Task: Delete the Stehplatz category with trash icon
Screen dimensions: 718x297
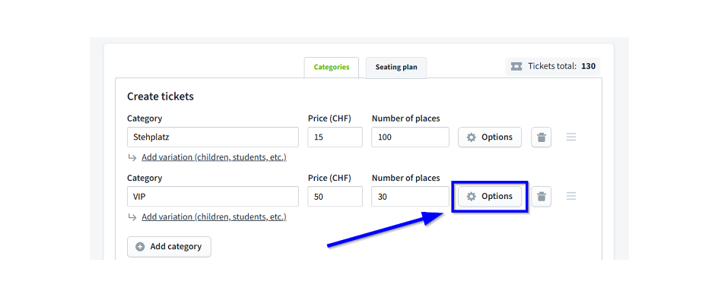Action: 542,137
